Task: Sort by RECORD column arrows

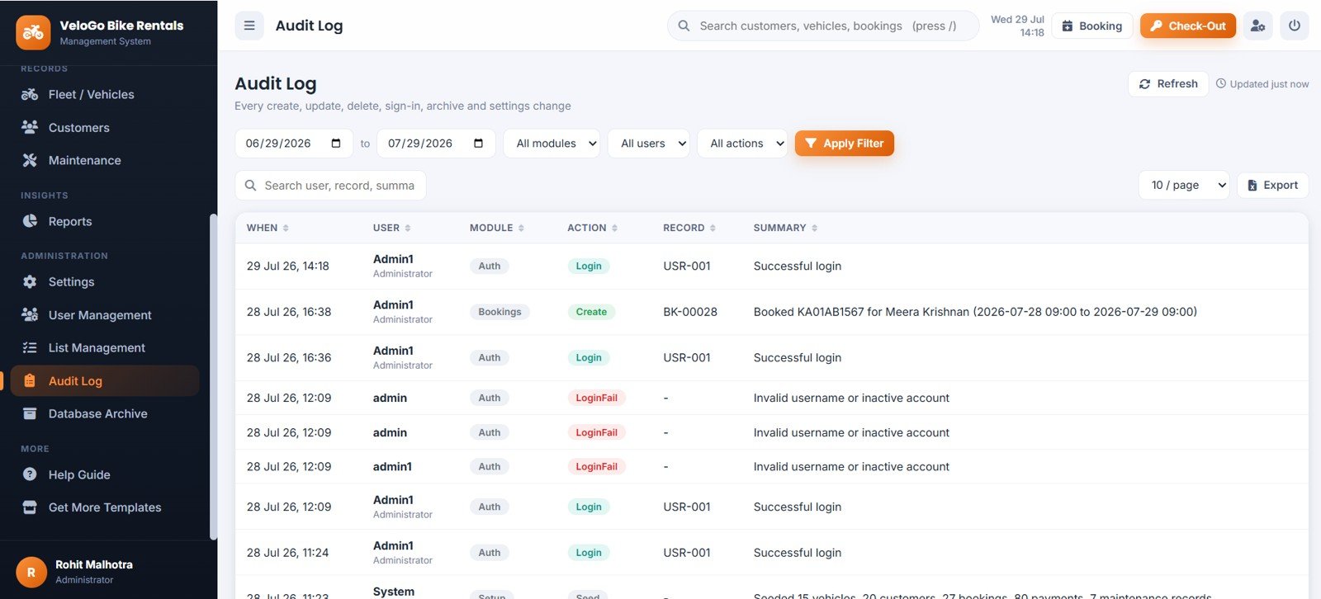Action: click(713, 228)
